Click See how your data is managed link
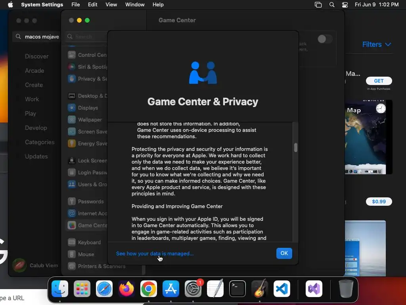The image size is (406, 305). click(x=155, y=254)
